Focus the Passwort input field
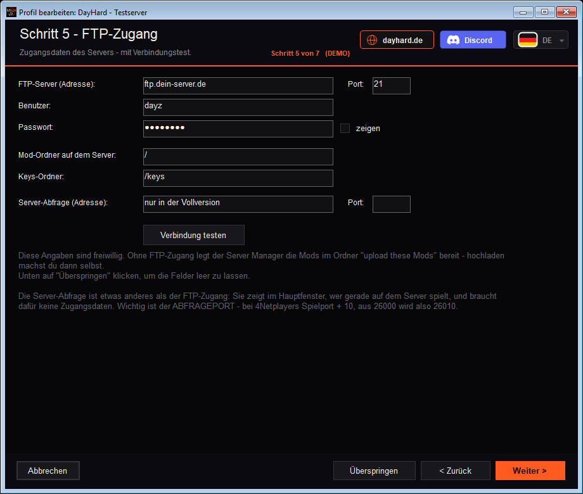 pos(238,129)
